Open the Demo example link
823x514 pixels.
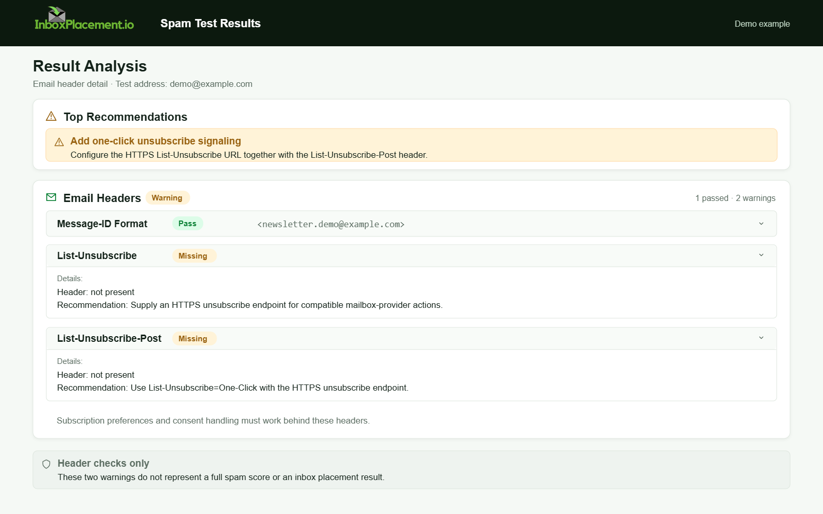click(762, 24)
